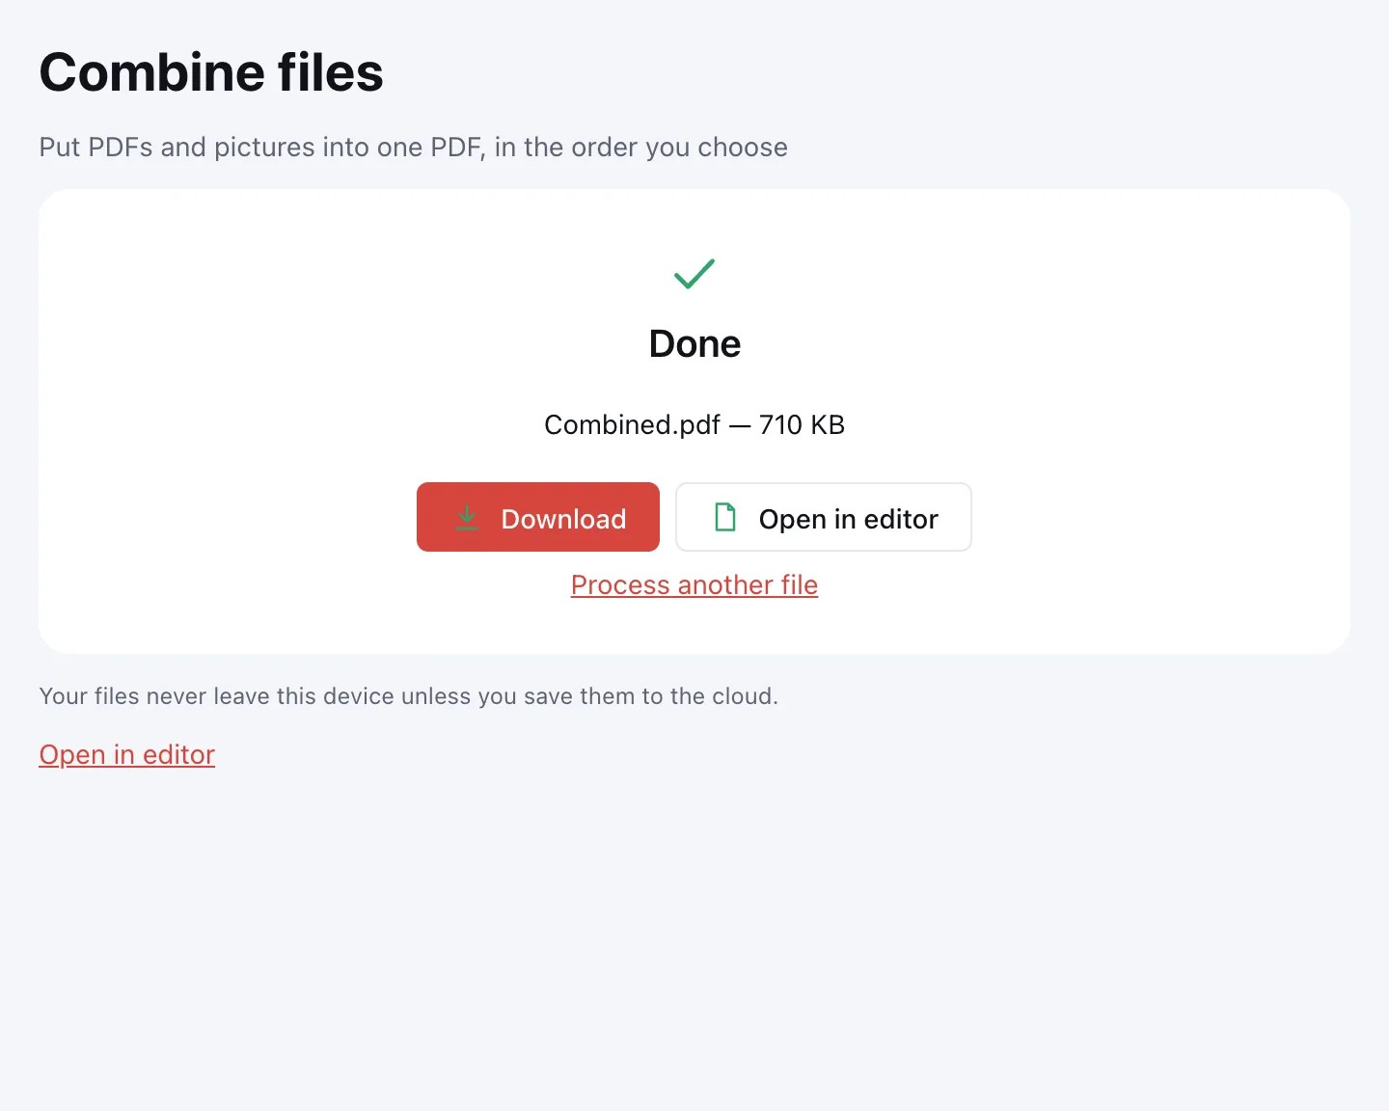Follow the Process another file link
Image resolution: width=1389 pixels, height=1111 pixels.
[694, 584]
